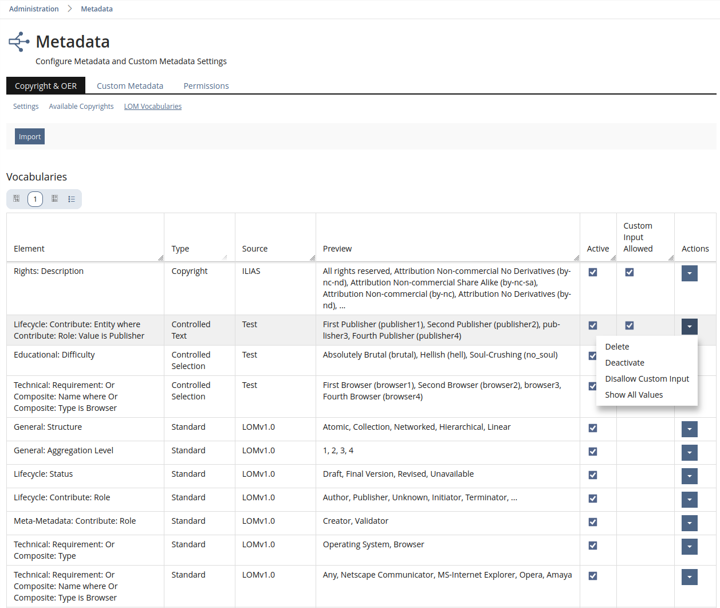Click resize handle of Source column header
Screen dimensions: 720x608
coord(312,258)
